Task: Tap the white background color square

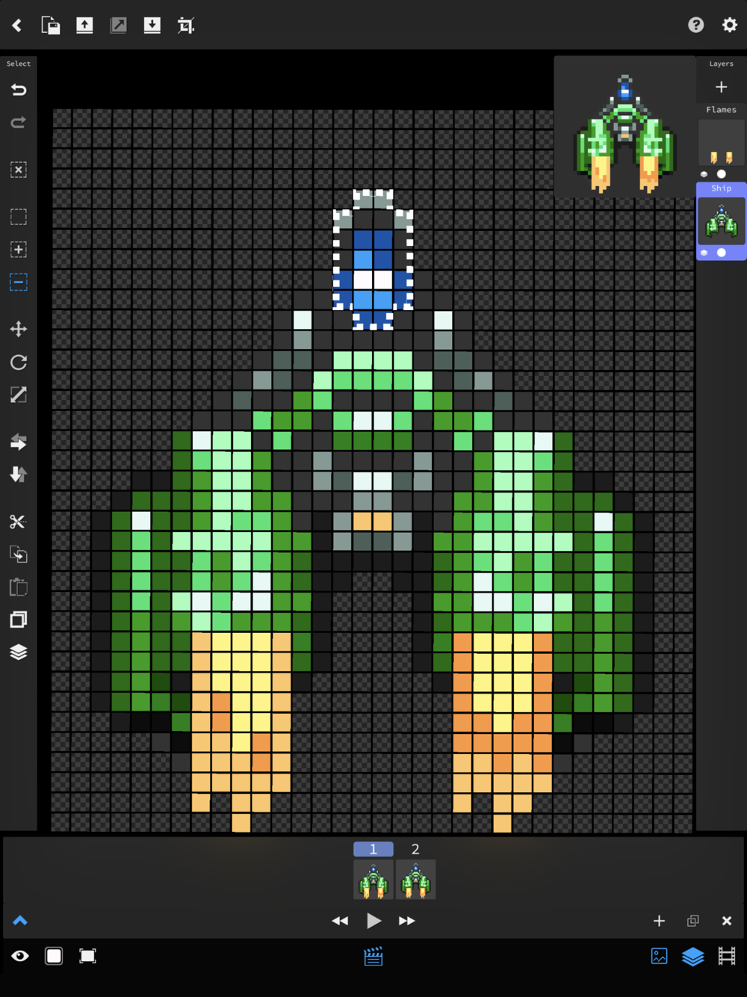Action: [54, 956]
